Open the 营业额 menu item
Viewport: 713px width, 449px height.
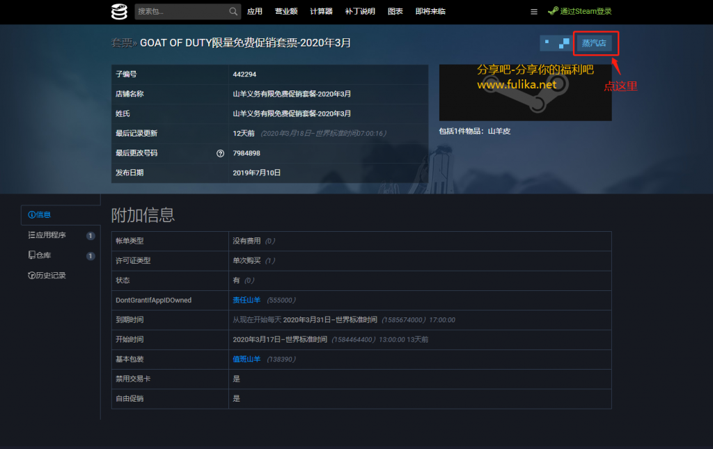286,11
